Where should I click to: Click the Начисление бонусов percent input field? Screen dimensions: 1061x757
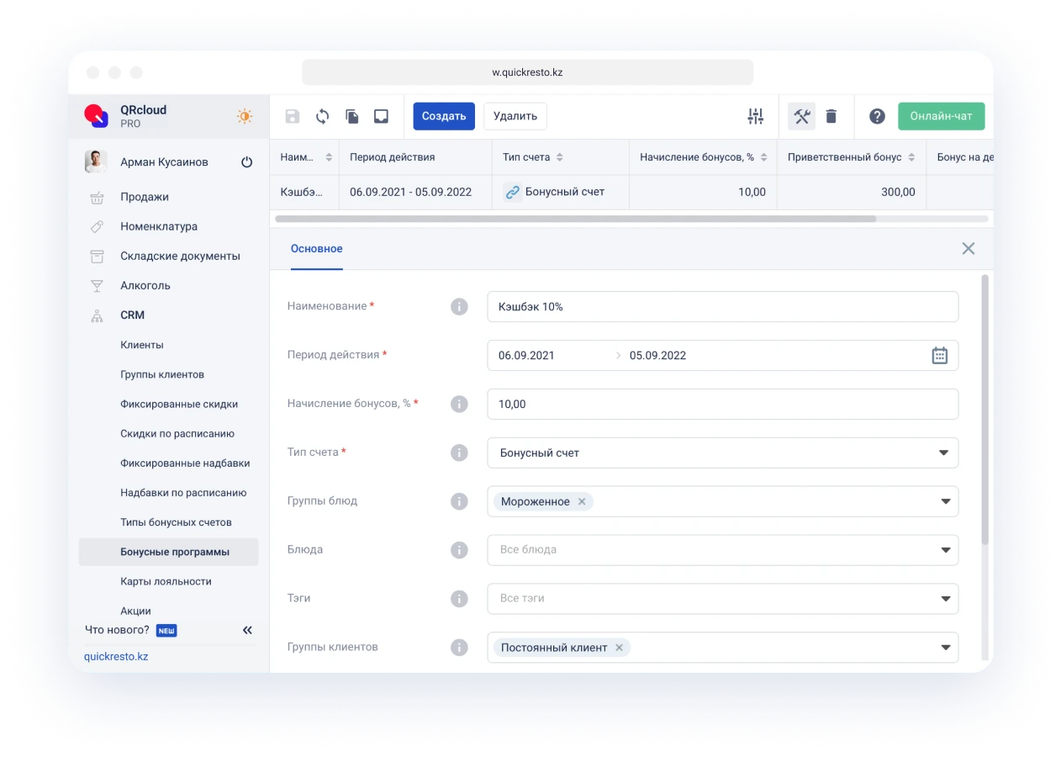[x=721, y=404]
